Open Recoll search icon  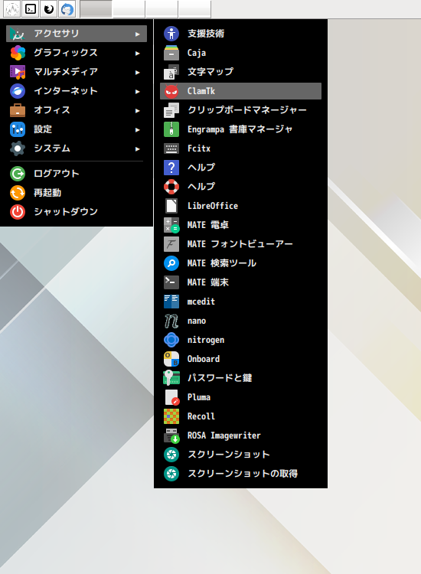pos(171,416)
